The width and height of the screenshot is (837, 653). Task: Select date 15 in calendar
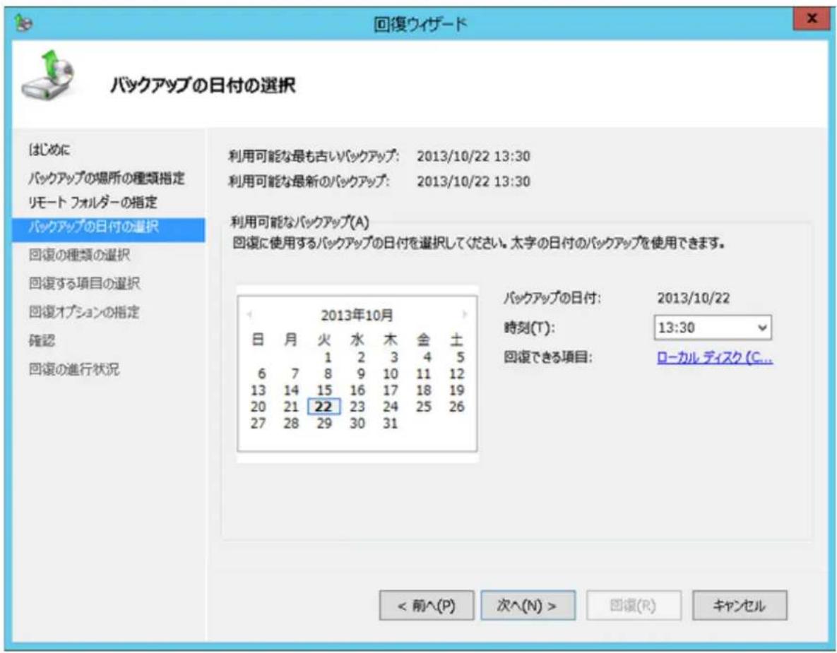coord(324,390)
